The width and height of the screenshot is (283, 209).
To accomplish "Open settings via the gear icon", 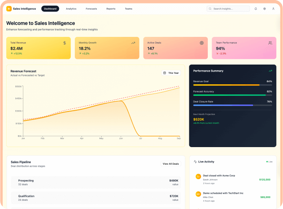I will click(265, 8).
